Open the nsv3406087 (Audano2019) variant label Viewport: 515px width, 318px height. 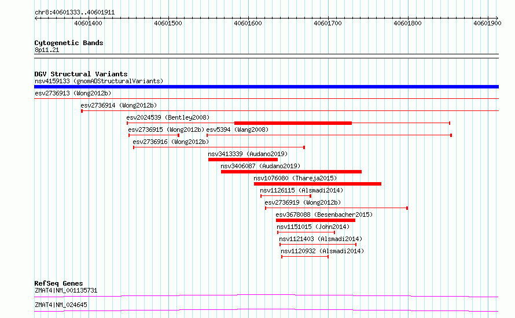pyautogui.click(x=260, y=166)
